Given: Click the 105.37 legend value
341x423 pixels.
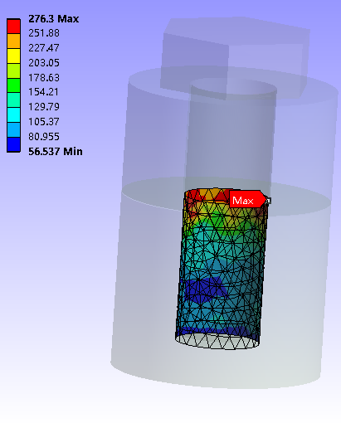Looking at the screenshot, I should (x=44, y=122).
